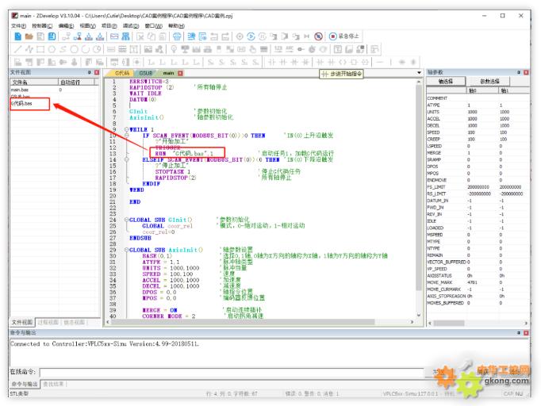Click the 在线命令 input field
Screen dimensions: 541x406
tap(232, 372)
